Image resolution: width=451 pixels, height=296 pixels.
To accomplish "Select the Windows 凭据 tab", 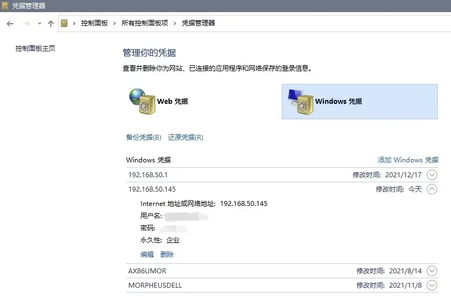I will [360, 102].
